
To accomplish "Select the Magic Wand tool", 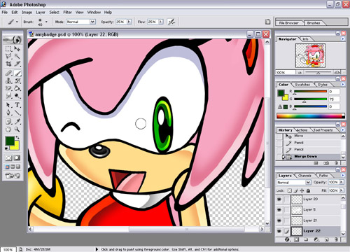I will [17, 56].
